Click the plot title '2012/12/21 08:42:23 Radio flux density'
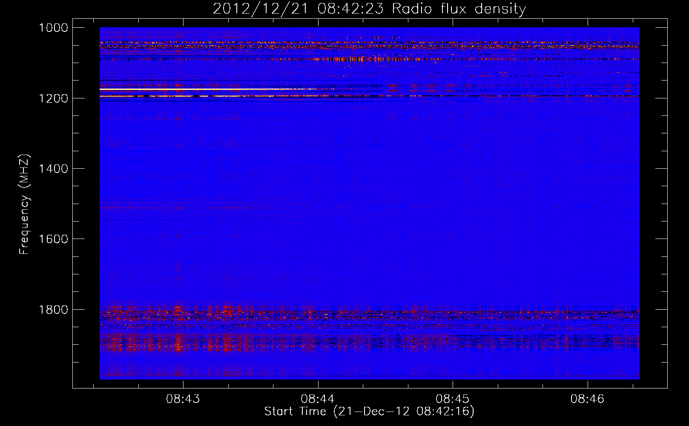Viewport: 689px width, 426px height. (x=369, y=9)
